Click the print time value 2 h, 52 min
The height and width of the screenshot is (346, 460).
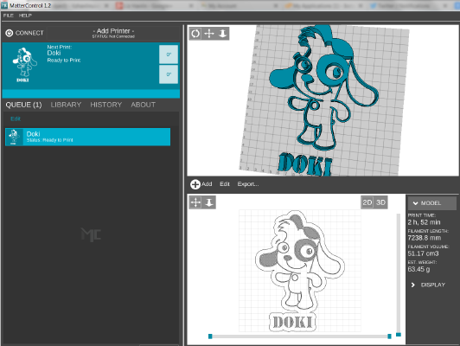(424, 222)
